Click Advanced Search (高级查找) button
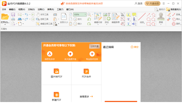Viewport: 182px width, 106px height. click(x=173, y=9)
